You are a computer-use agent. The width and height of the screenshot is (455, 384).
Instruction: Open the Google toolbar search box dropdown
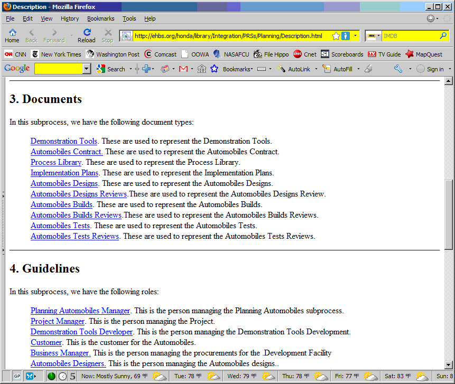pyautogui.click(x=87, y=69)
